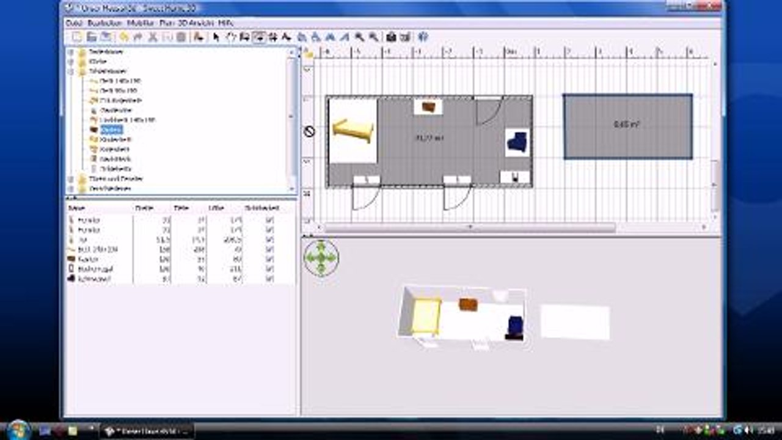Add selected furniture to home icon

click(x=199, y=37)
